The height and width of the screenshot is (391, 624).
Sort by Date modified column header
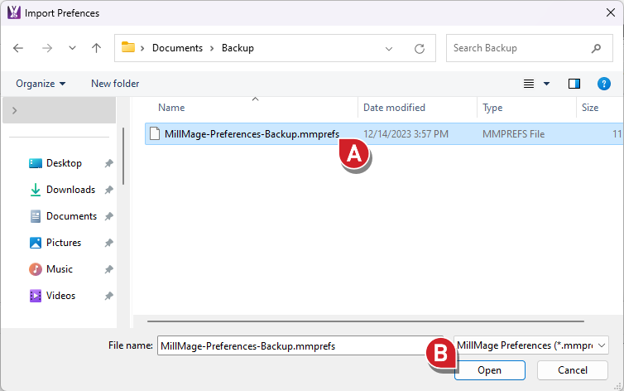pyautogui.click(x=394, y=108)
